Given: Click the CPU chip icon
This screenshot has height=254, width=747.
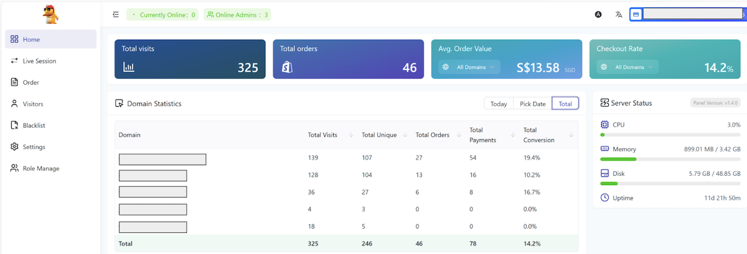Looking at the screenshot, I should click(x=604, y=125).
